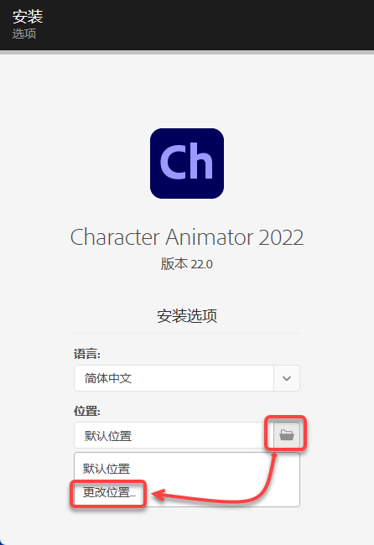Click the 安装 title in header
Screen dimensions: 374x545
click(x=28, y=16)
